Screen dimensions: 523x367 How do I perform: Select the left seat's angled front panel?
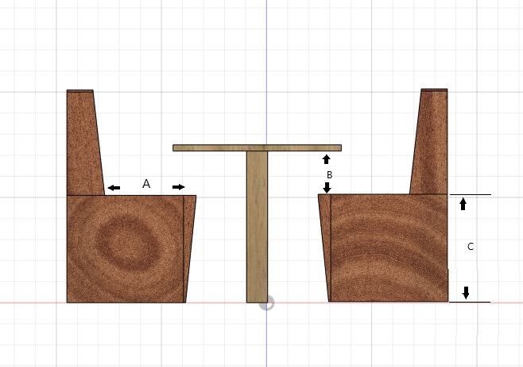point(189,249)
